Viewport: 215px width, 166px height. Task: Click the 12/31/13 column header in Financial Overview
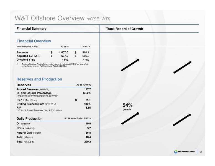coord(86,46)
